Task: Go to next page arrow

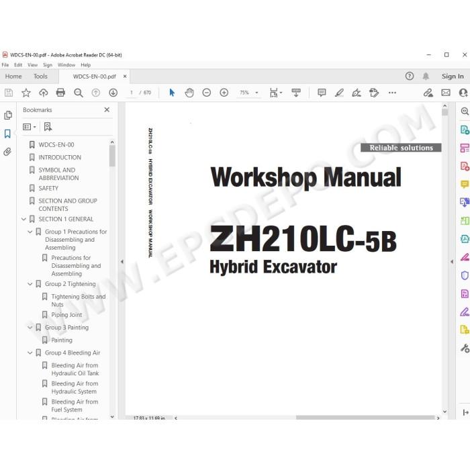Action: pyautogui.click(x=113, y=93)
